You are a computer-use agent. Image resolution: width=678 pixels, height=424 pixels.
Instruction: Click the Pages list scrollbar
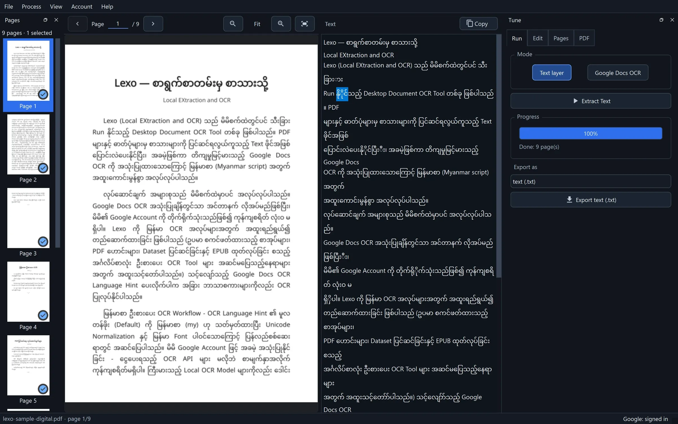pyautogui.click(x=58, y=143)
